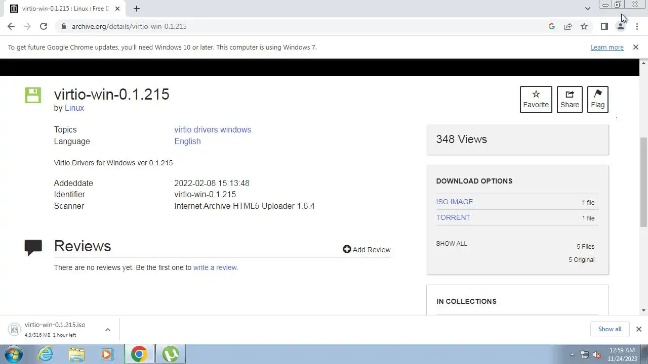The width and height of the screenshot is (648, 364).
Task: Click the green floppy disk item icon
Action: pyautogui.click(x=33, y=95)
